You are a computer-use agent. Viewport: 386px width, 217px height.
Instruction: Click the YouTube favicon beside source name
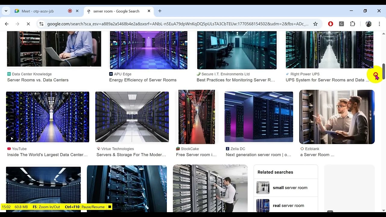[9, 149]
